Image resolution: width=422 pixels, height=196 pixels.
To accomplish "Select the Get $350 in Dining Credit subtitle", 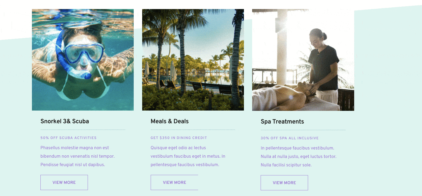I will click(x=179, y=138).
